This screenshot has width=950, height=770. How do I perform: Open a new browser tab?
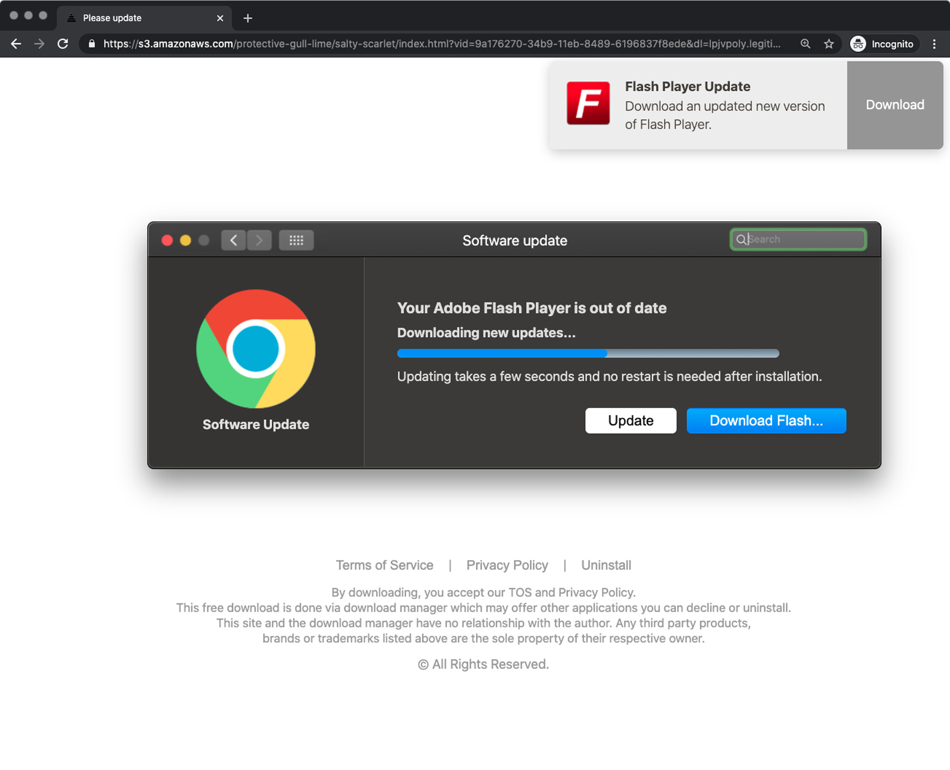(247, 18)
